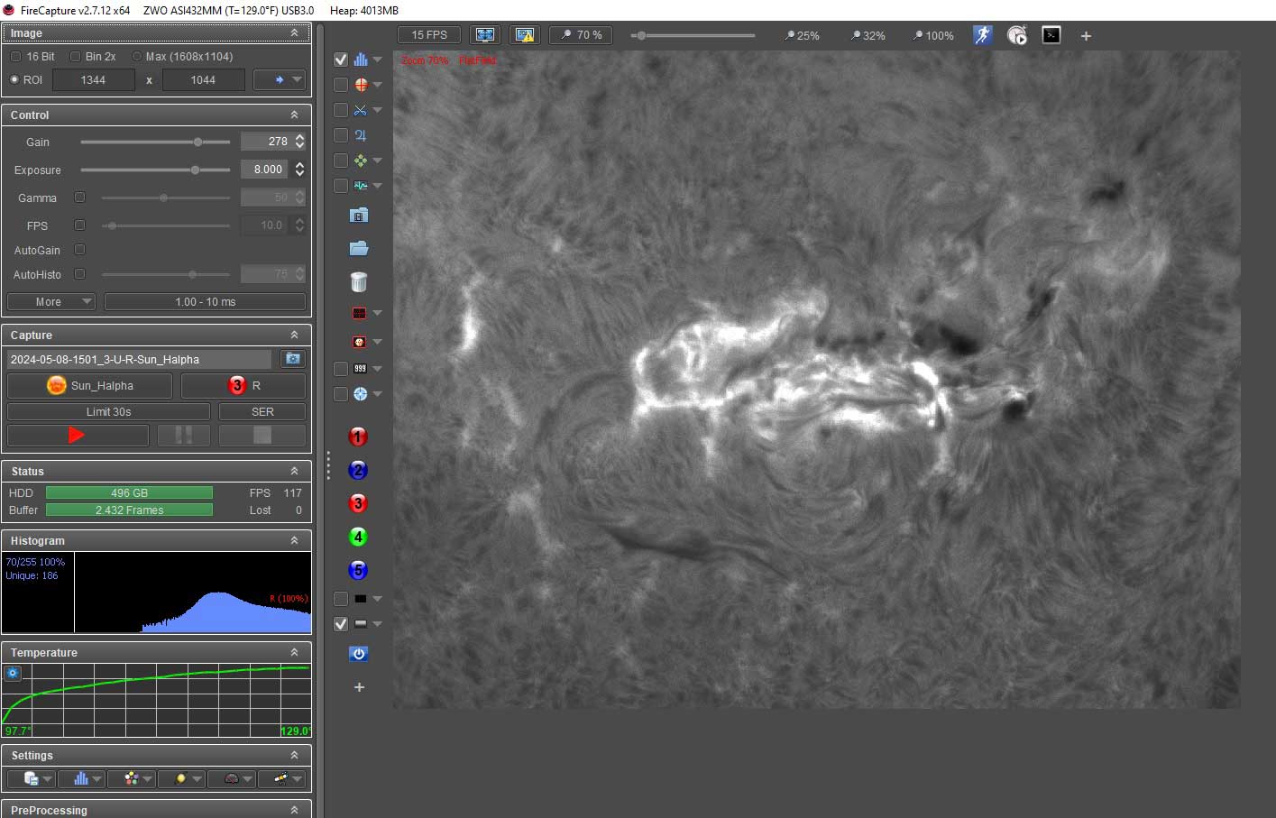Open the save settings dropdown in Settings

[32, 778]
